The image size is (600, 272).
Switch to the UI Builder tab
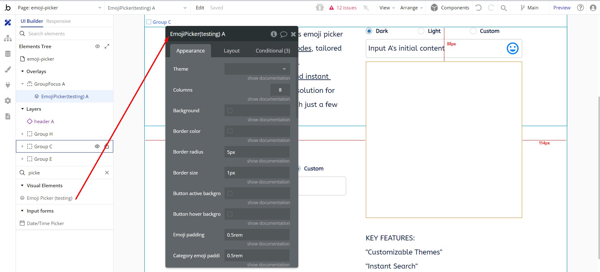point(32,21)
